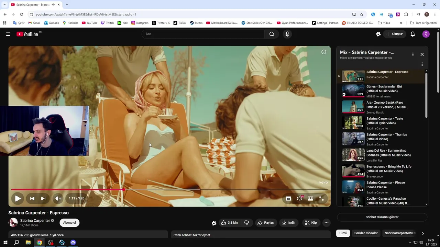Open Discord from the taskbar
The width and height of the screenshot is (440, 247).
(x=73, y=243)
